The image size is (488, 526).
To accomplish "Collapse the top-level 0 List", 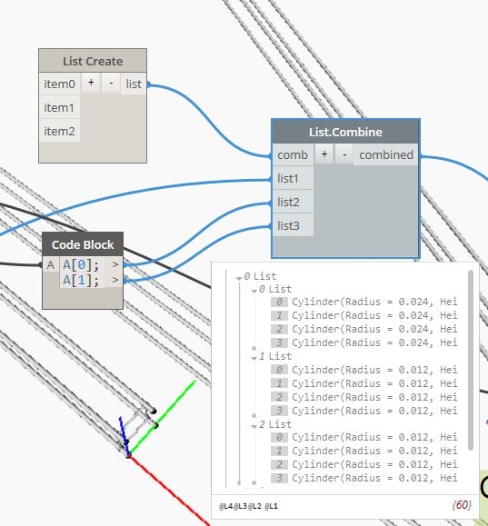I will (x=239, y=278).
